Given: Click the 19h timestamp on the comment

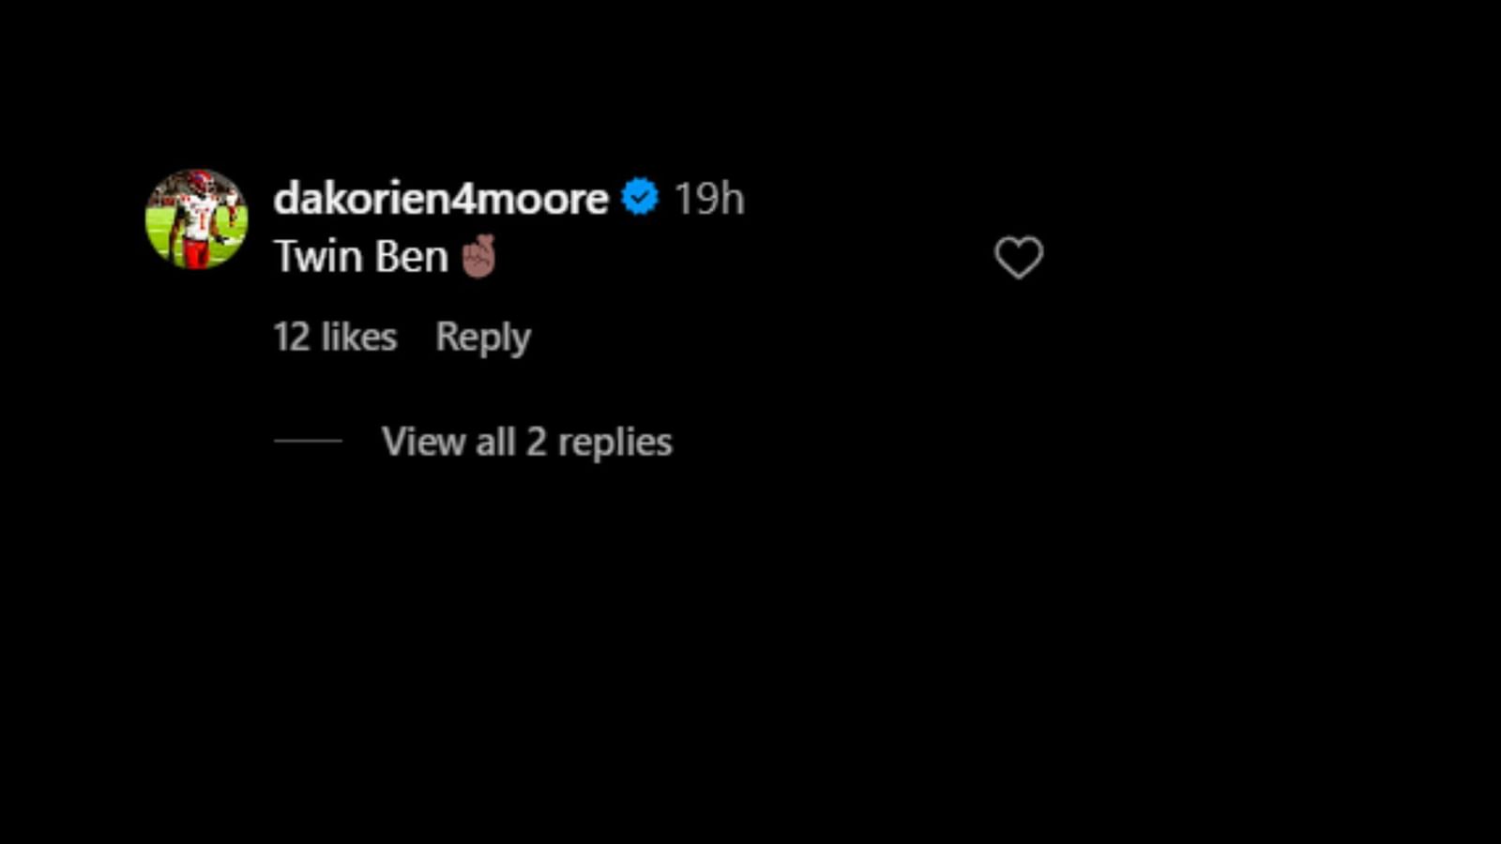Looking at the screenshot, I should [x=709, y=198].
